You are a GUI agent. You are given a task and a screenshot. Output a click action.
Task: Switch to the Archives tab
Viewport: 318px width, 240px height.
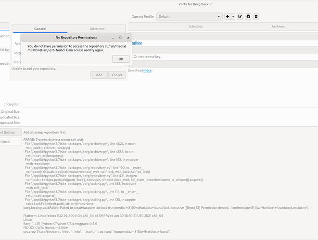[x=278, y=26]
